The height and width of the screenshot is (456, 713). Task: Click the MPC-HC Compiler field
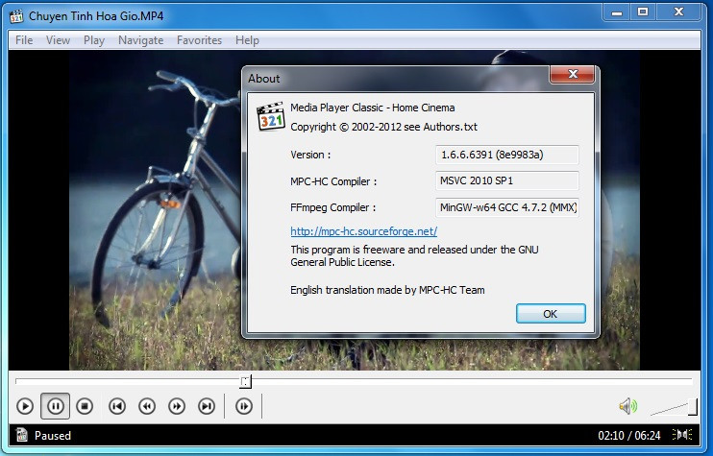tap(507, 180)
